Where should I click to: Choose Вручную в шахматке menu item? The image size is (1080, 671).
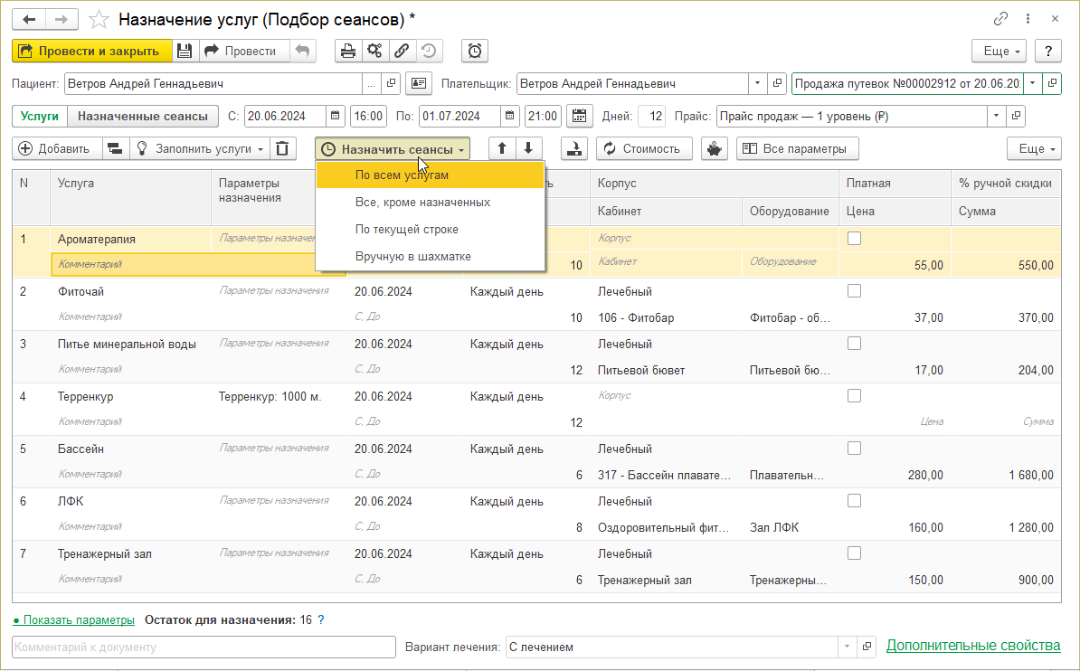point(430,256)
